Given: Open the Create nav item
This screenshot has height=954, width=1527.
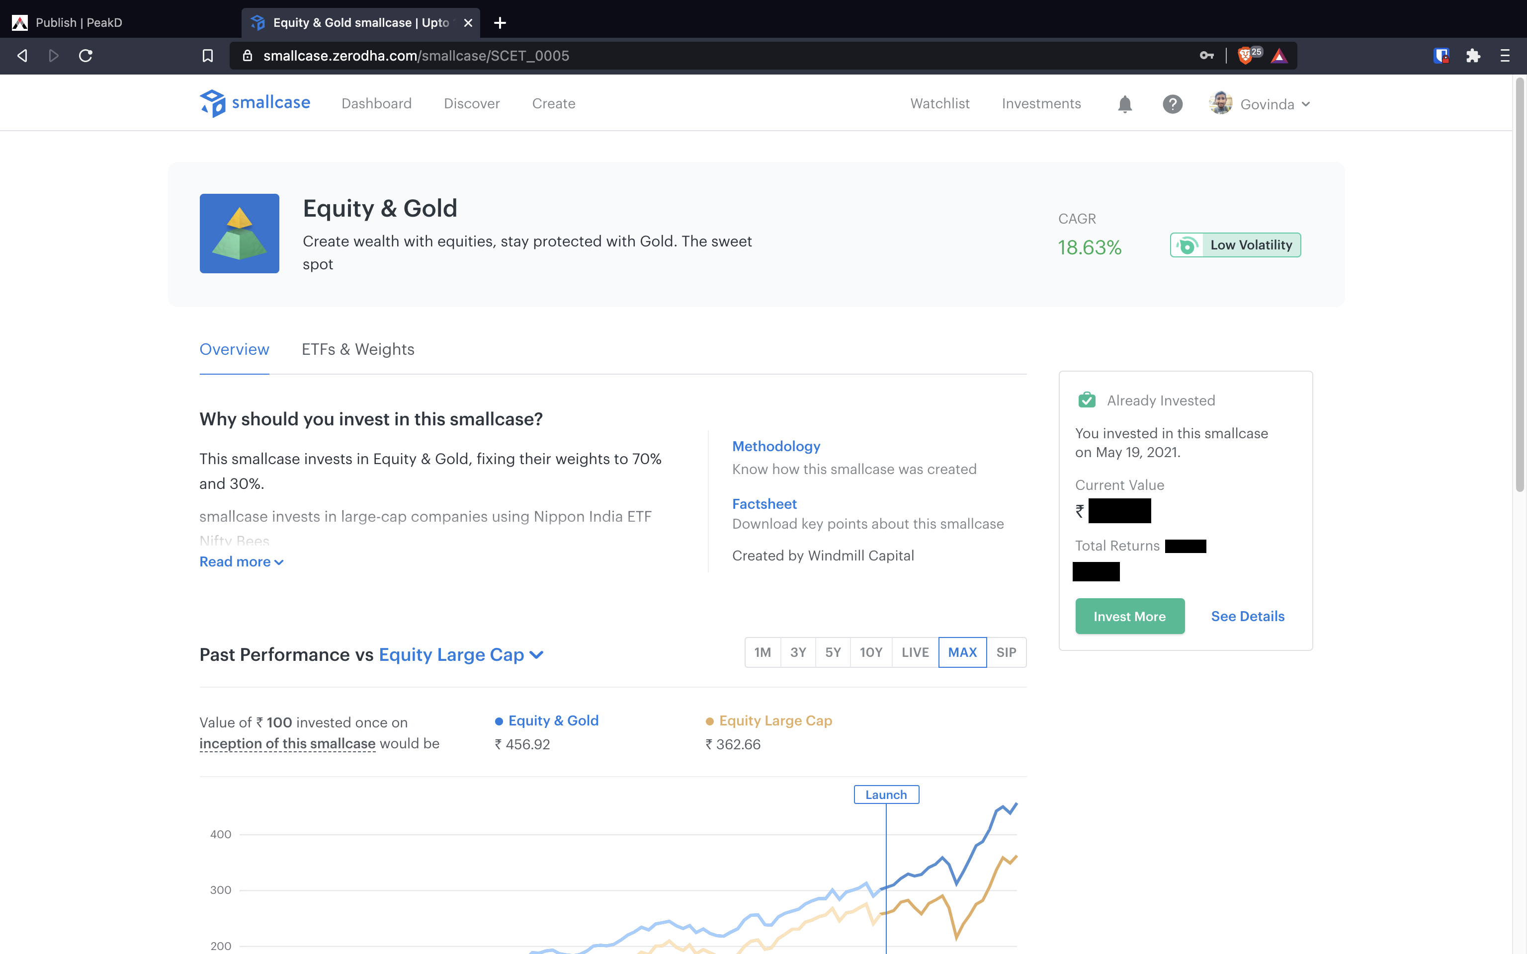Looking at the screenshot, I should coord(553,103).
